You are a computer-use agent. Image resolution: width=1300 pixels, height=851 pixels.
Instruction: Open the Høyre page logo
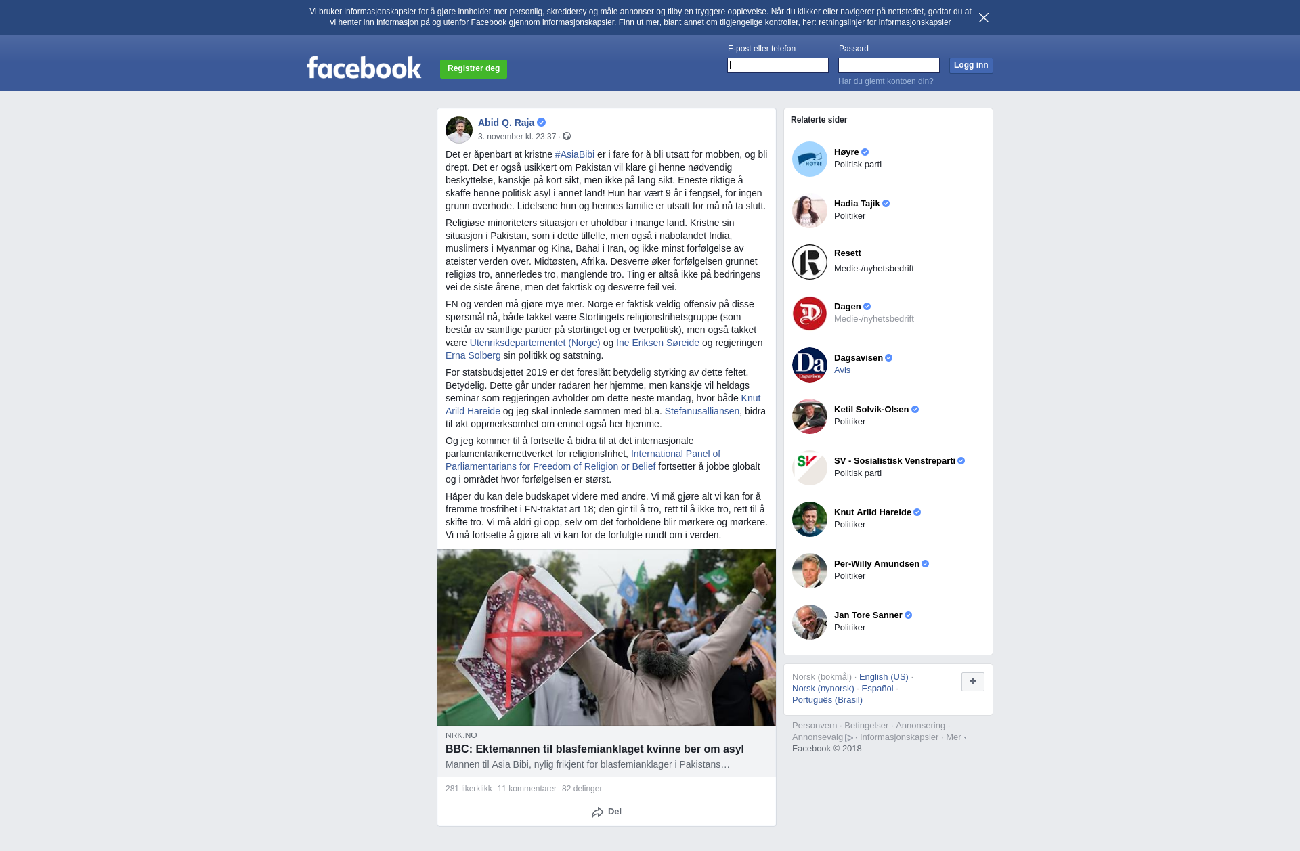[810, 159]
